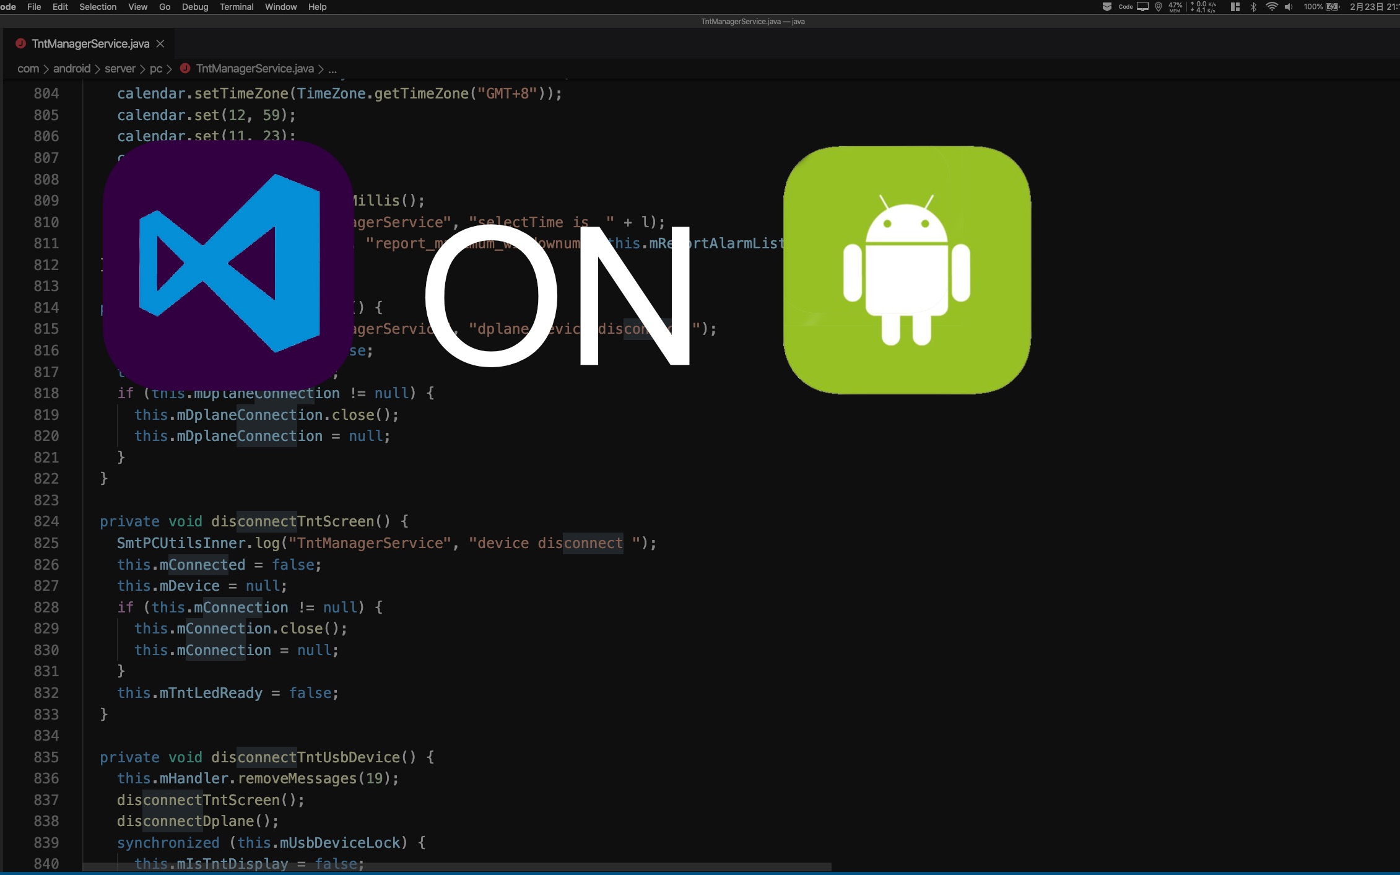Click the volume icon in the menu bar
The width and height of the screenshot is (1400, 875).
1289,7
